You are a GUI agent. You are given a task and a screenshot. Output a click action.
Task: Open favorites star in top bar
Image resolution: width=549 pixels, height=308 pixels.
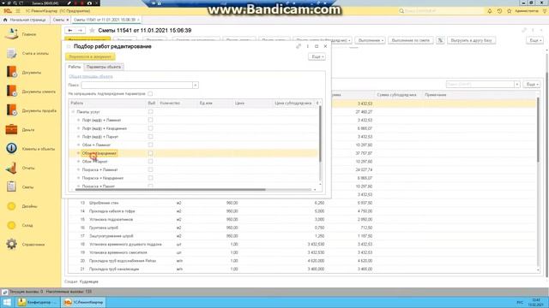coord(510,11)
